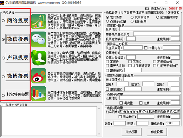Click the 开始投票 button
The height and width of the screenshot is (138, 183).
(x=131, y=132)
